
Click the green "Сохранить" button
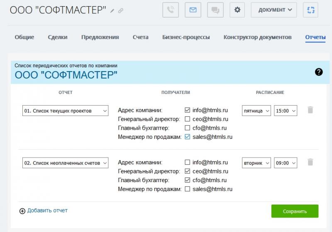(x=295, y=211)
